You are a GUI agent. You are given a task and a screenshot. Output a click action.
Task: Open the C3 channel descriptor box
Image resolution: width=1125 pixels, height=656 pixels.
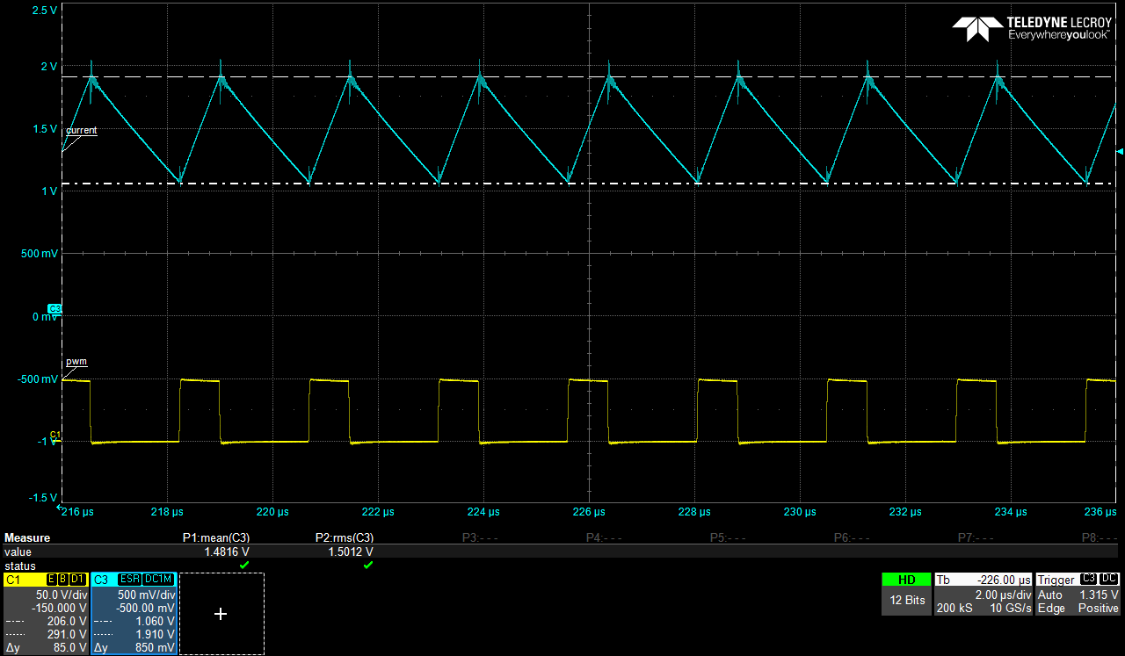(x=134, y=614)
